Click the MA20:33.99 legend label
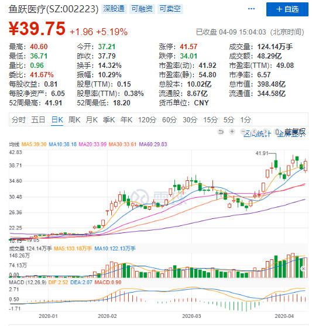312x326 pixels. (x=92, y=145)
